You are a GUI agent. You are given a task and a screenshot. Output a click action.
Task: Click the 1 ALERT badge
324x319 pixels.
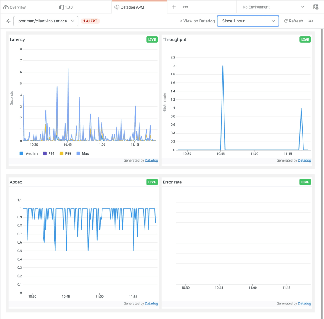(x=90, y=21)
